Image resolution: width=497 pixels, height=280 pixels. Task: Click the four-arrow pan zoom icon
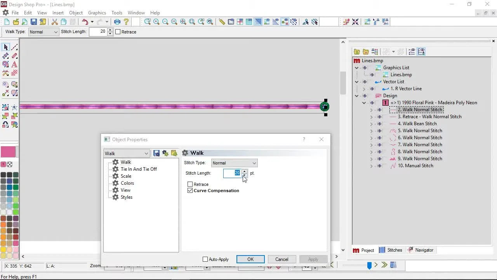click(183, 22)
